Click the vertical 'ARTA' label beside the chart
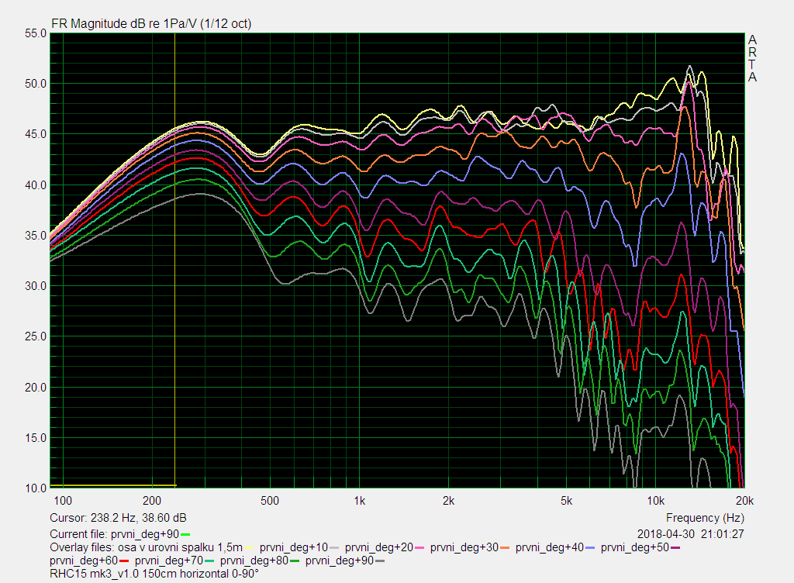 (752, 58)
